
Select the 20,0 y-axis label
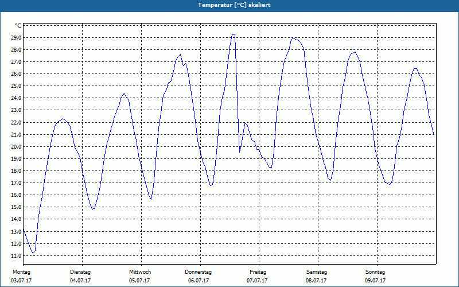[17, 147]
